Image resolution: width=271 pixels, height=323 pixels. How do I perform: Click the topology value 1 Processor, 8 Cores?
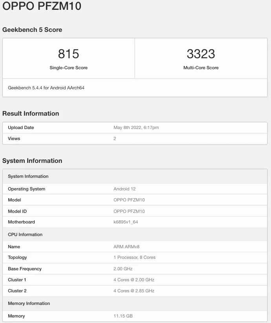click(x=134, y=257)
